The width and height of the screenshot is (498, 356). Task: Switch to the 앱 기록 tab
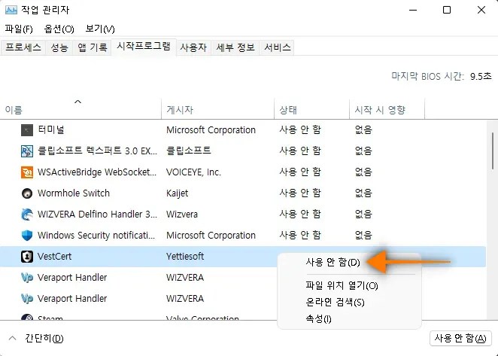[x=92, y=47]
